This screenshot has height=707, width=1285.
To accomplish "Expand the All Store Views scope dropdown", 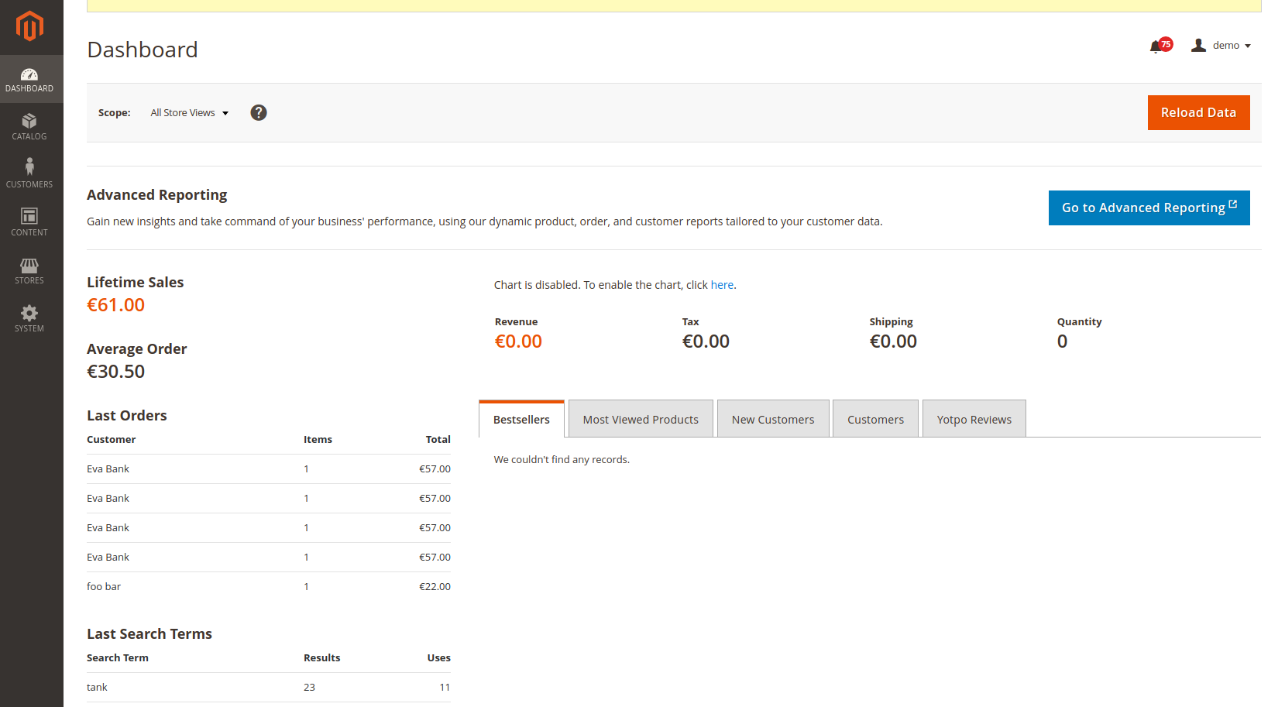I will (x=189, y=113).
